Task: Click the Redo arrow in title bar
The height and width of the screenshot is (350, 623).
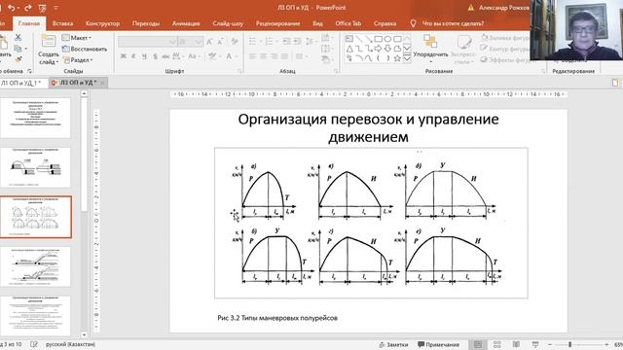Action: (x=28, y=8)
